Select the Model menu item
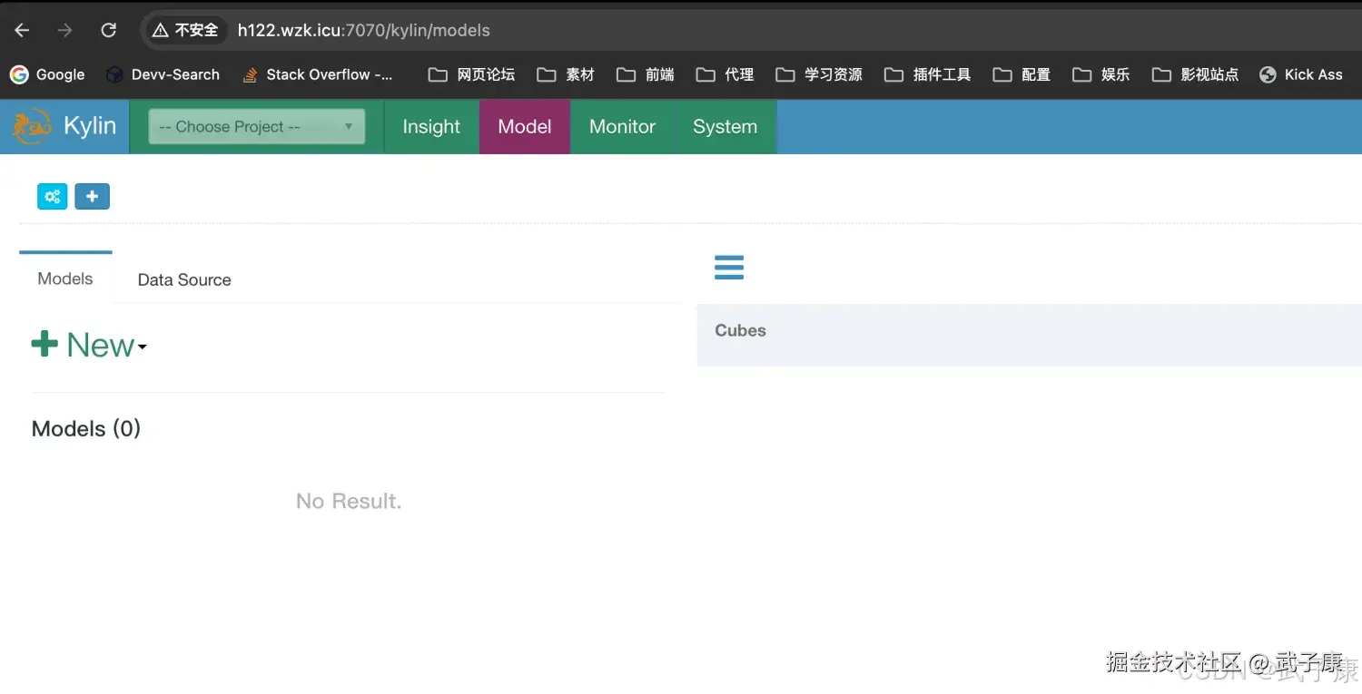The image size is (1362, 694). tap(525, 126)
